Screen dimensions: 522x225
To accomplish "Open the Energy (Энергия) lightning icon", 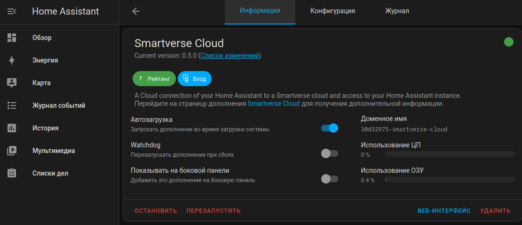I will point(12,60).
